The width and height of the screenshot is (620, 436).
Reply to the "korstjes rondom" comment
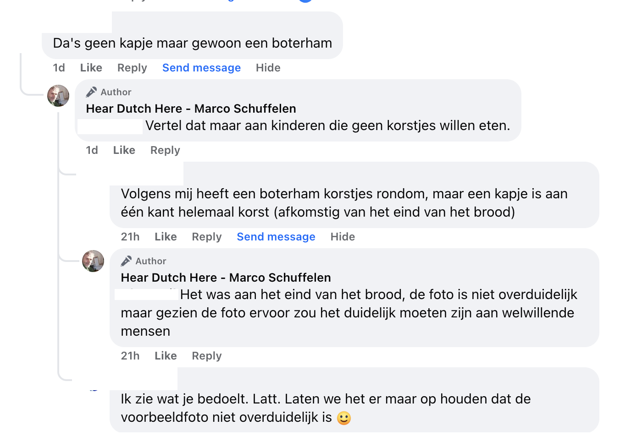(x=206, y=237)
